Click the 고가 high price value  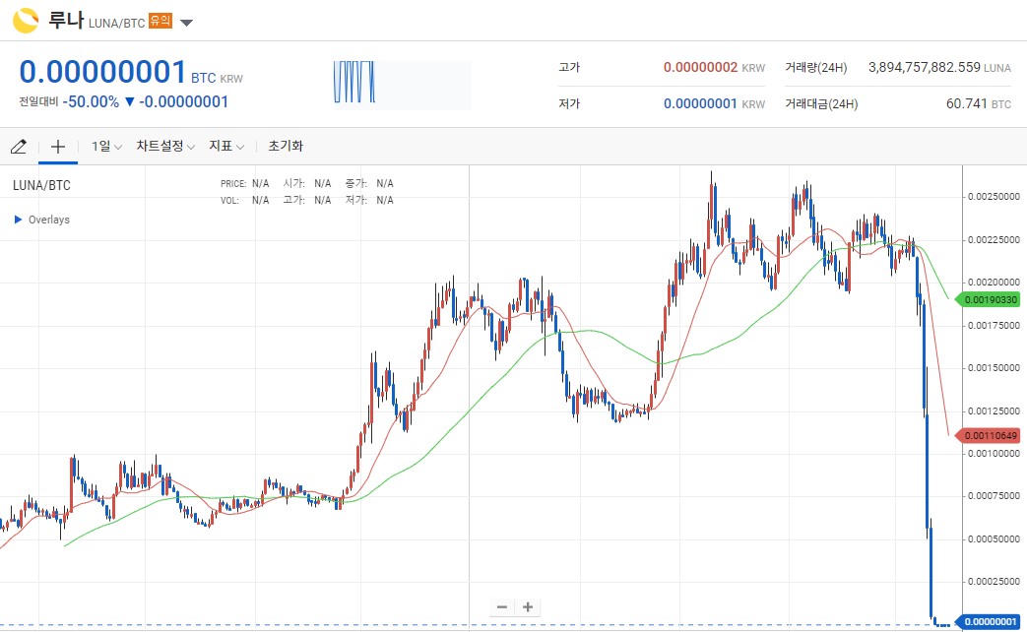click(x=714, y=68)
